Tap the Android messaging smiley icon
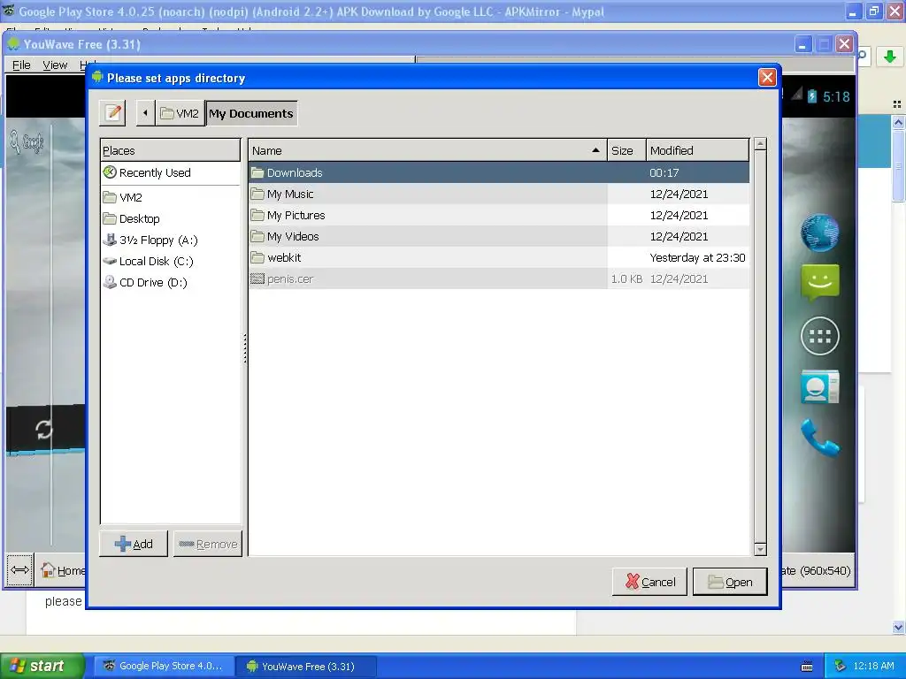 click(820, 282)
